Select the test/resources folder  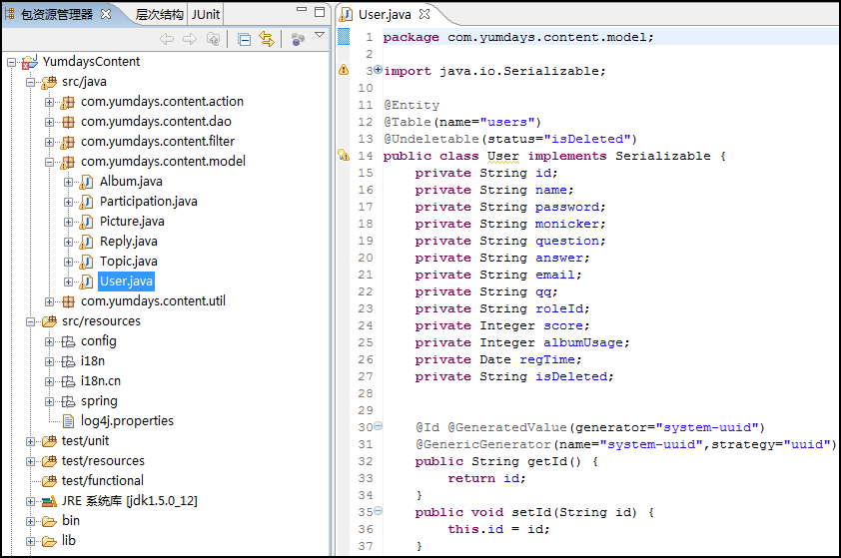point(103,461)
